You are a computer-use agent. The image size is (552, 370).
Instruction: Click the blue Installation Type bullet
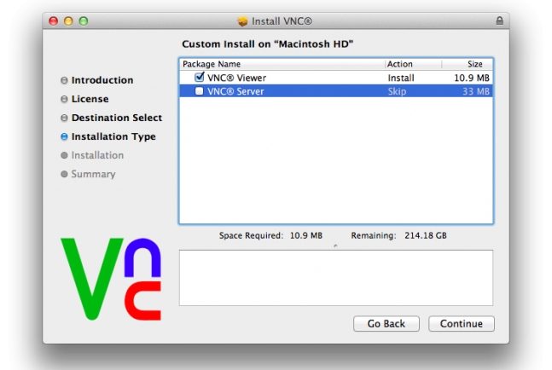coord(64,136)
